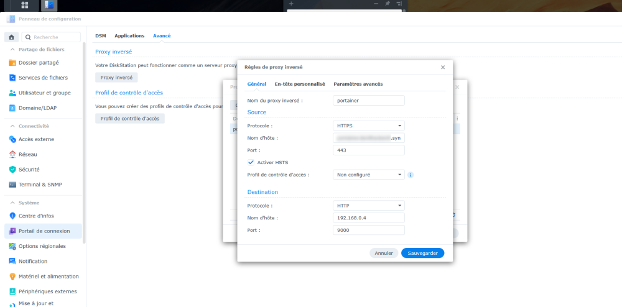The width and height of the screenshot is (622, 307).
Task: Expand the destination Protocole HTTP dropdown
Action: (369, 206)
